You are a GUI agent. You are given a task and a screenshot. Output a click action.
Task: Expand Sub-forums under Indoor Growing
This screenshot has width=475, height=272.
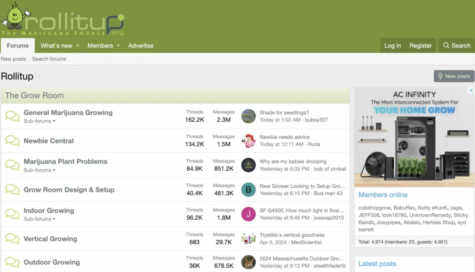click(40, 219)
